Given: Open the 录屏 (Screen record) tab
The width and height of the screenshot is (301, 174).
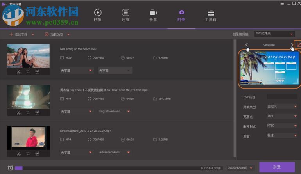Looking at the screenshot, I should (153, 15).
